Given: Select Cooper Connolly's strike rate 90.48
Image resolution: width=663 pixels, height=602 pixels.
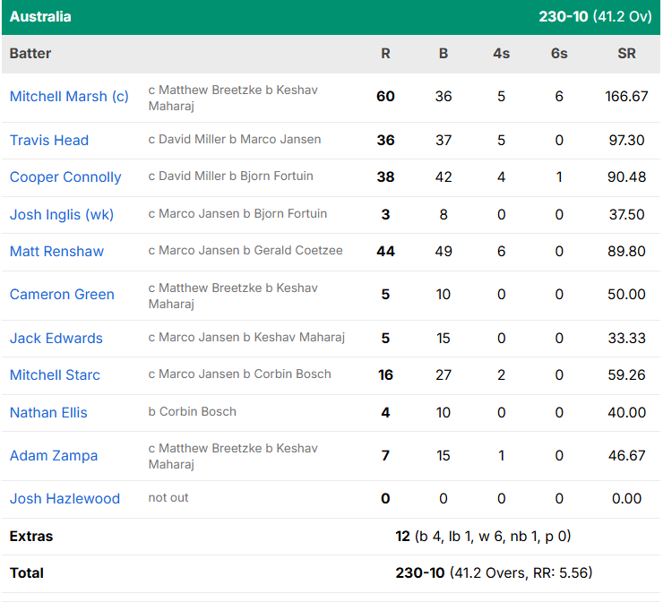Looking at the screenshot, I should coord(626,177).
